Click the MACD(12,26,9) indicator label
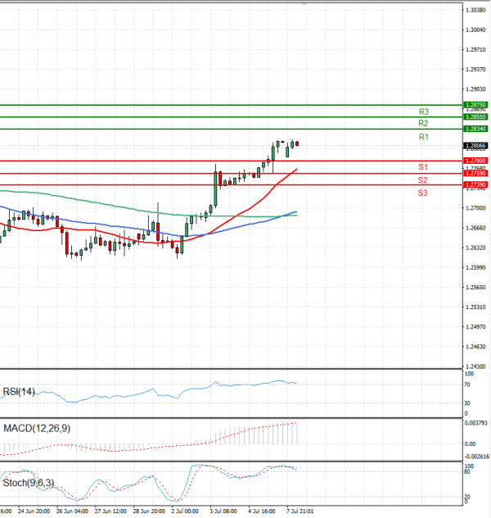Image resolution: width=491 pixels, height=518 pixels. click(x=37, y=429)
